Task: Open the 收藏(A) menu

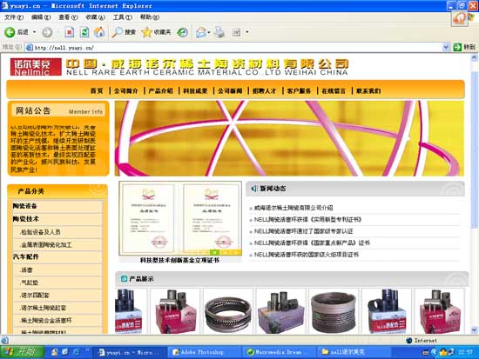Action: 95,17
